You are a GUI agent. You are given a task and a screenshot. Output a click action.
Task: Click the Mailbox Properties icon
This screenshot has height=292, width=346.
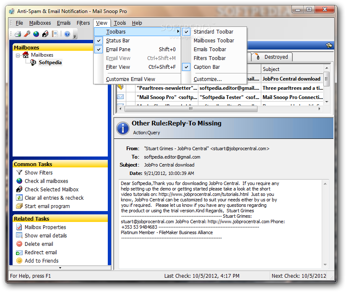point(19,227)
